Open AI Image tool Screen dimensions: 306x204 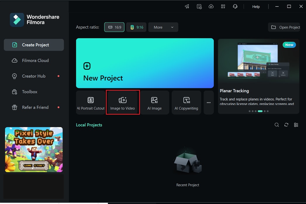point(154,103)
